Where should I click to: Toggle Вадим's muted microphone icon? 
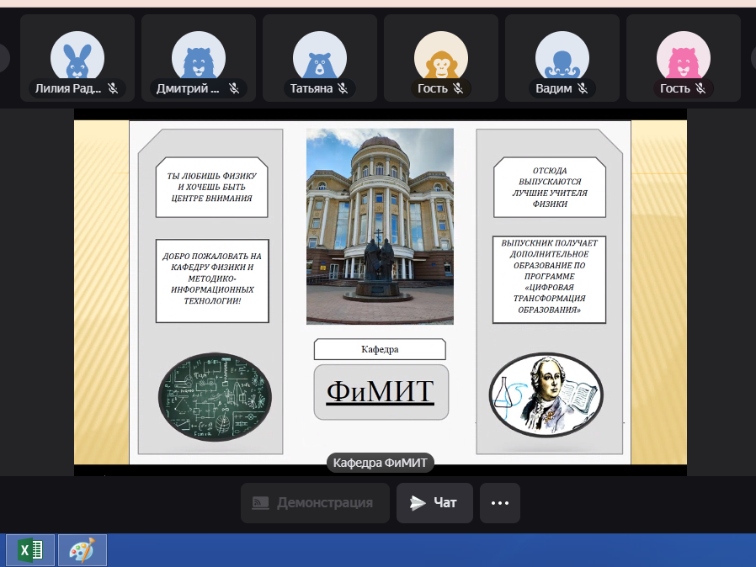(x=583, y=88)
